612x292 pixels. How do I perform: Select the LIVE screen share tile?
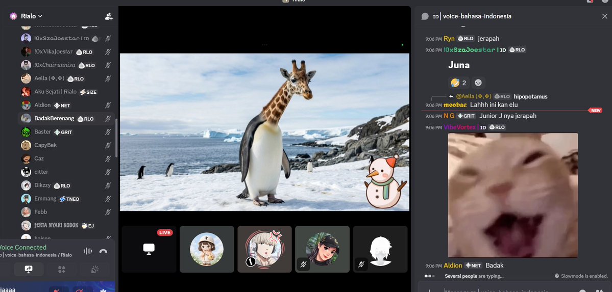click(149, 249)
